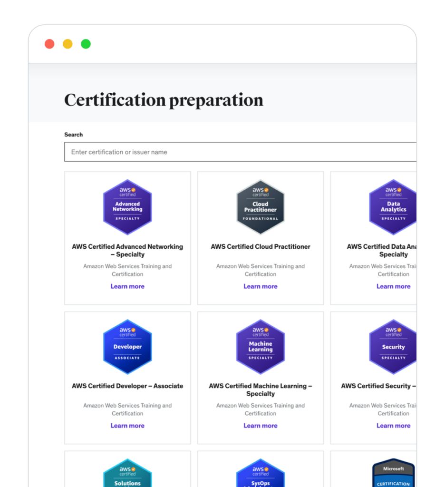
Task: Select the AWS Certified Developer – Associate title
Action: pyautogui.click(x=127, y=386)
